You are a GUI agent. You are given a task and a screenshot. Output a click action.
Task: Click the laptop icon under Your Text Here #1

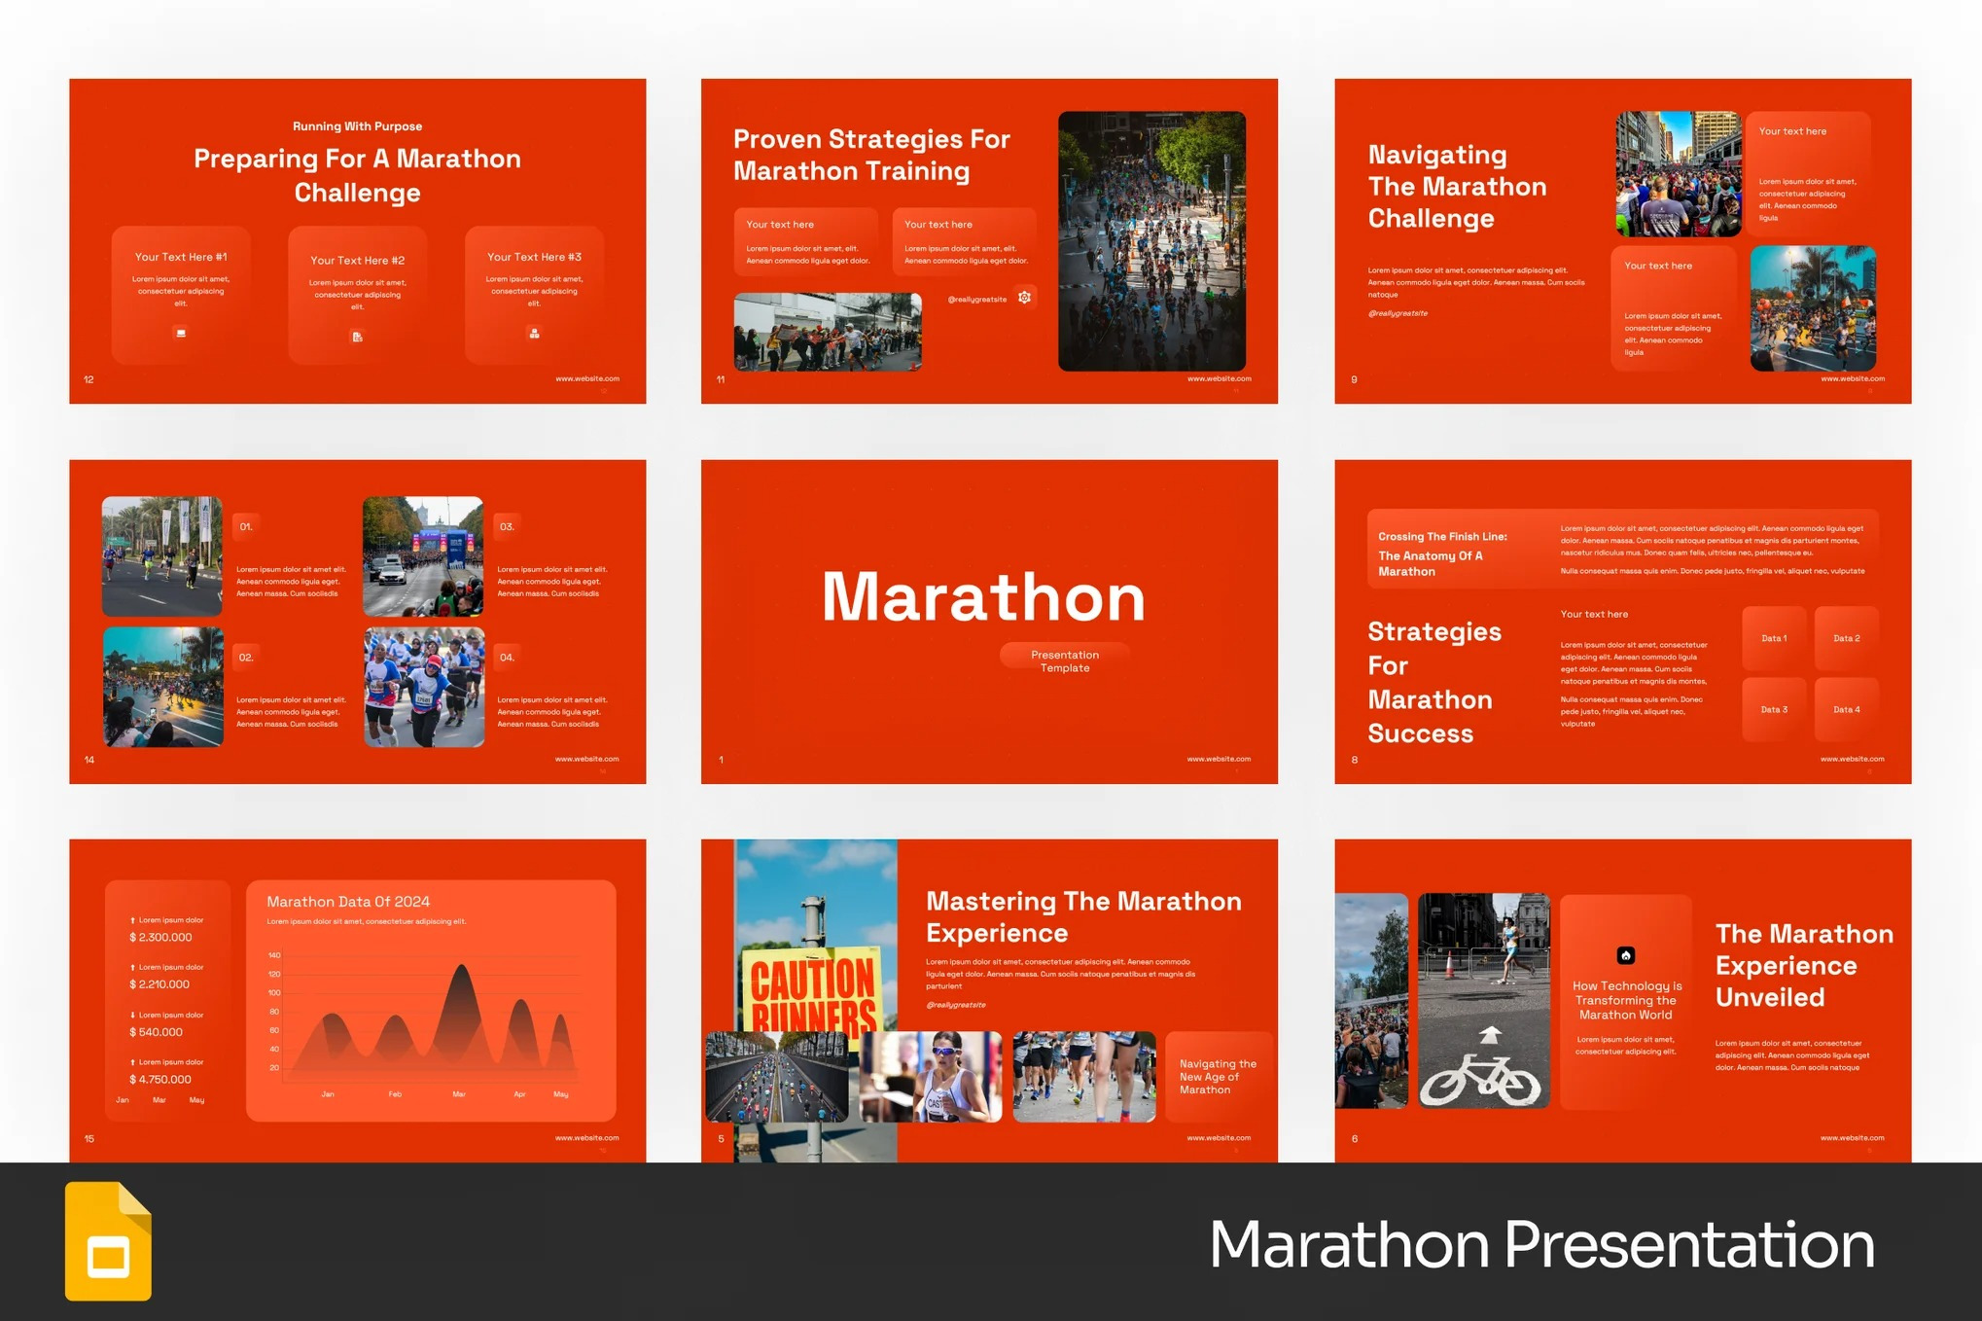point(181,333)
